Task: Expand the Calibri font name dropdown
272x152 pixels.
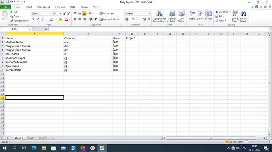Action: click(52, 13)
